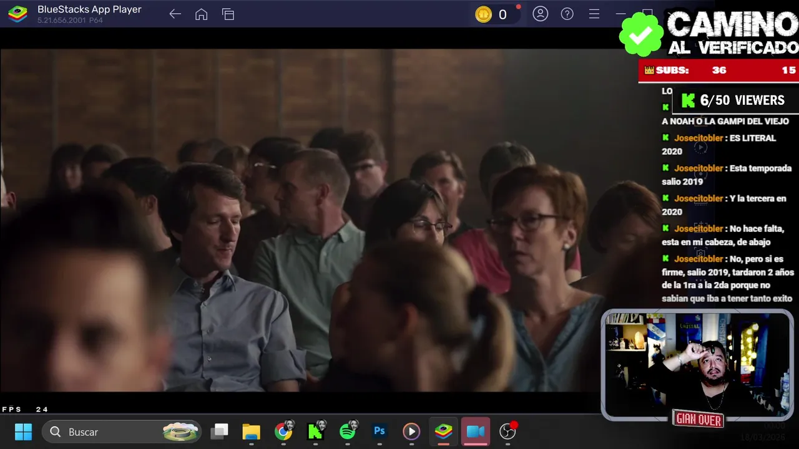799x449 pixels.
Task: Go back with the BlueStacks back arrow
Action: tap(175, 14)
